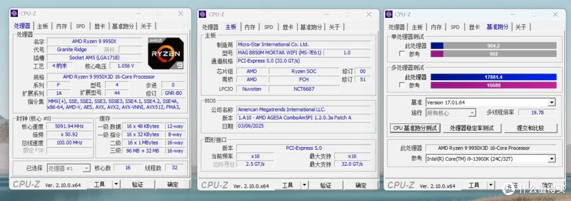This screenshot has width=571, height=201.
Task: Click single-thread 此处理器 bar showing 904.2
Action: (x=493, y=46)
